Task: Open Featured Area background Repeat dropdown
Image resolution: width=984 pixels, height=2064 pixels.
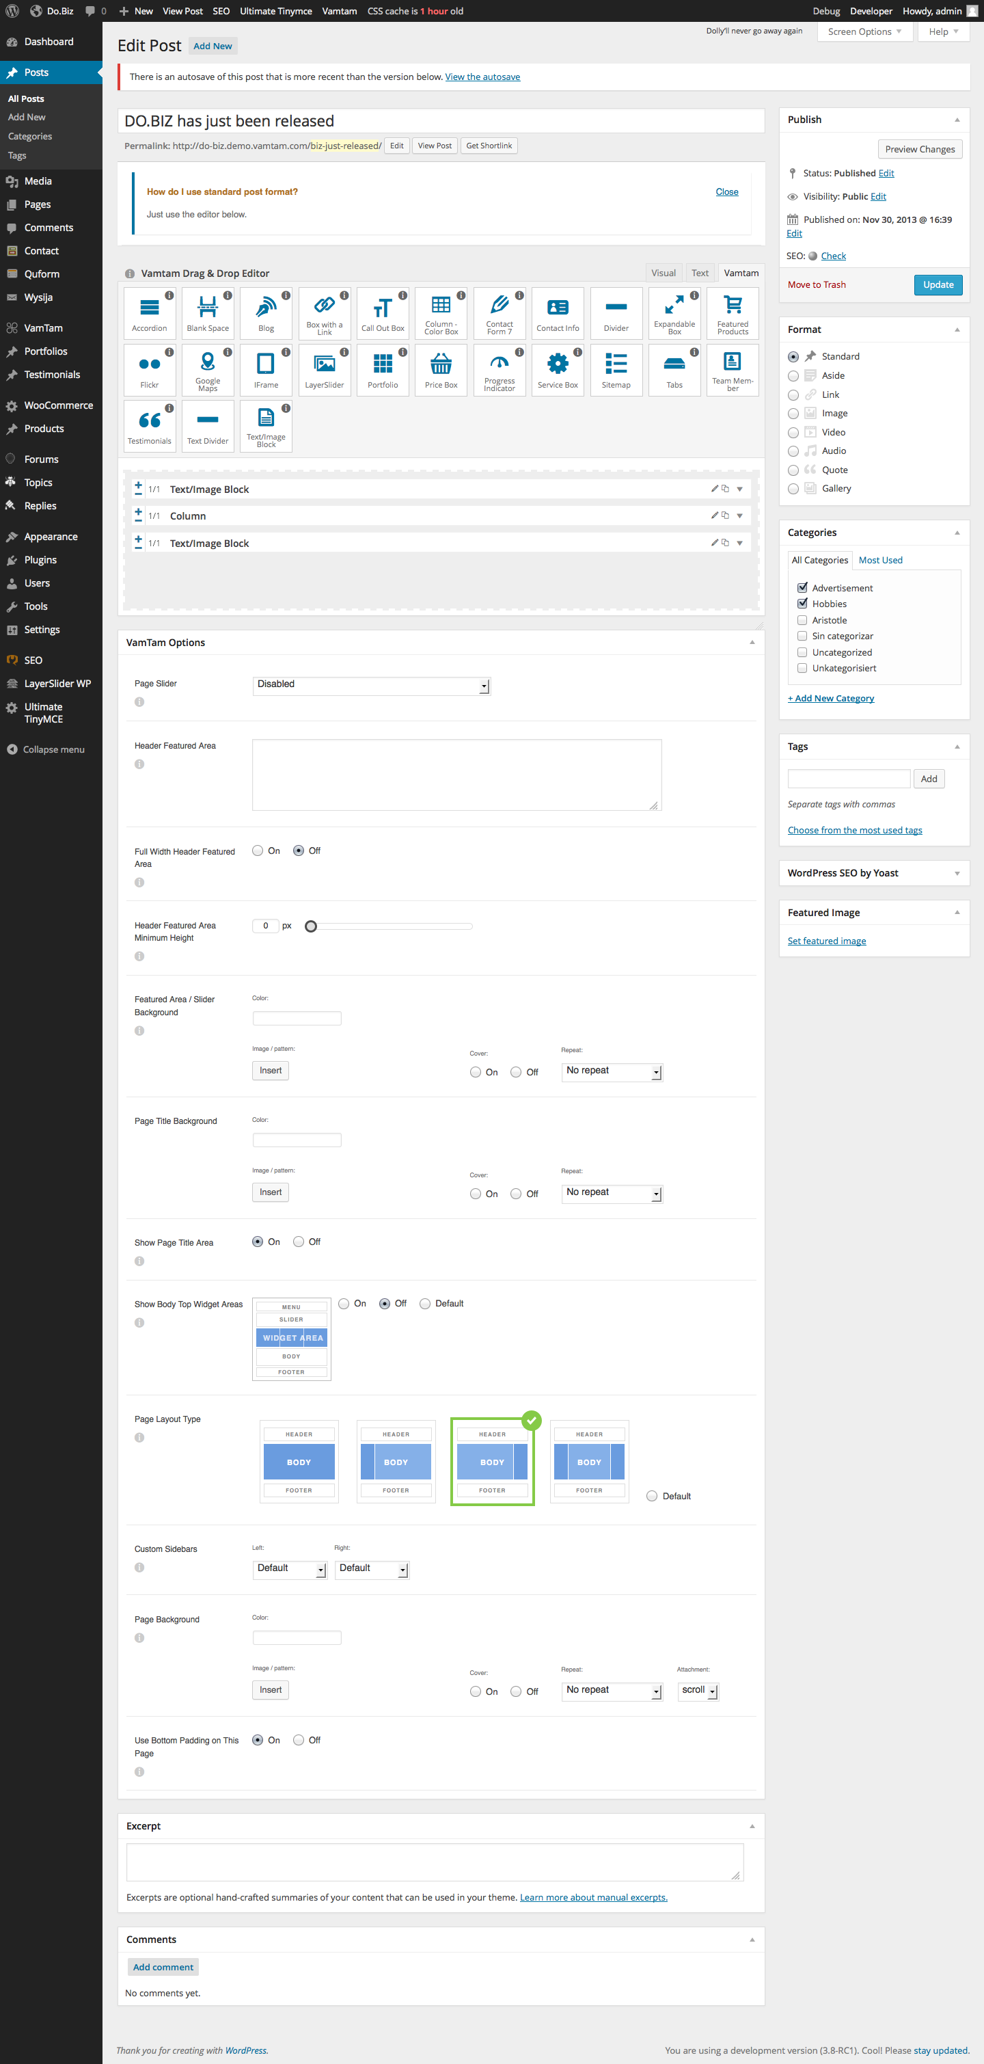Action: 612,1071
